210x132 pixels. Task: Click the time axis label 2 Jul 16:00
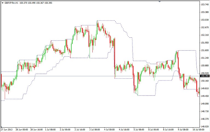click(80, 130)
